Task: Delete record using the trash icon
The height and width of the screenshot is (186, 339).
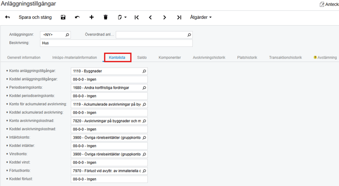Action: tap(105, 17)
